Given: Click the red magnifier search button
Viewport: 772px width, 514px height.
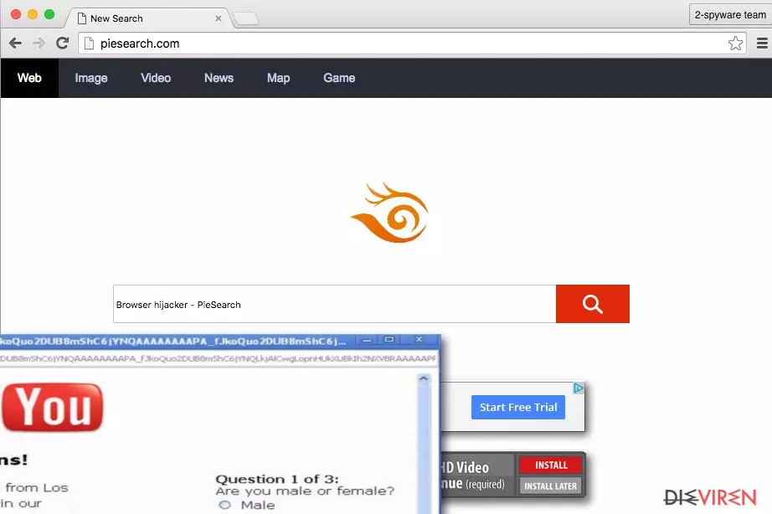Looking at the screenshot, I should 592,304.
